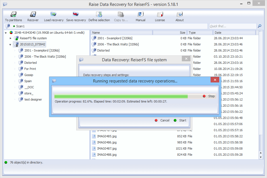Collapse the 20151013_073942 folder node

(x=10, y=44)
